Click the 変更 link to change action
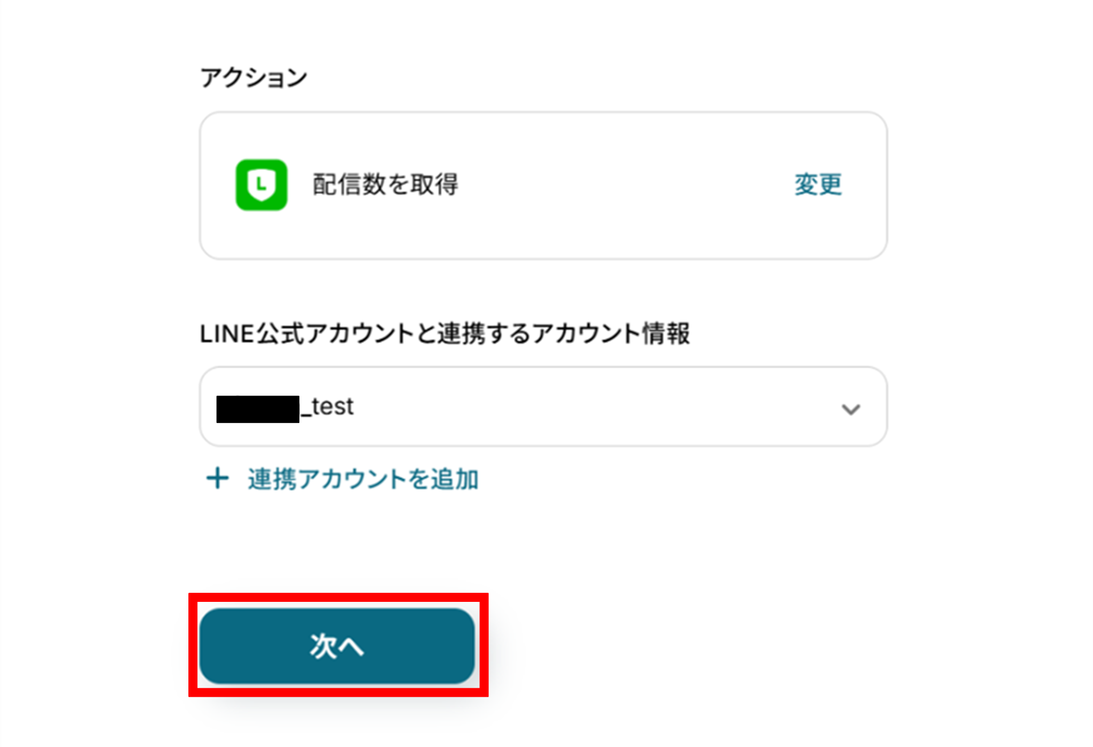Image resolution: width=1093 pixels, height=747 pixels. coord(818,185)
